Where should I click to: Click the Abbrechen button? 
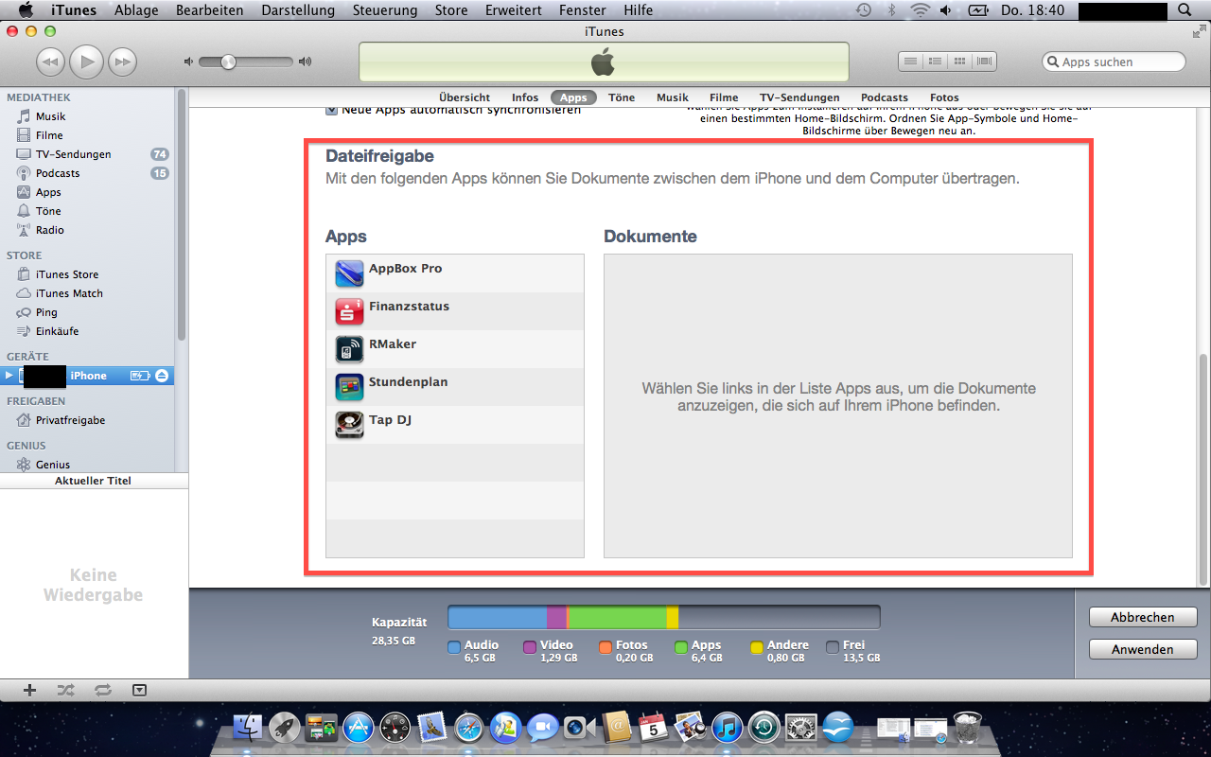[x=1143, y=617]
